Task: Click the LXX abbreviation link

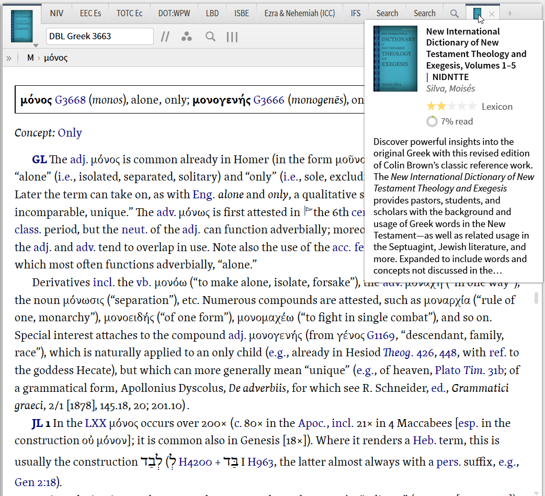Action: (96, 423)
